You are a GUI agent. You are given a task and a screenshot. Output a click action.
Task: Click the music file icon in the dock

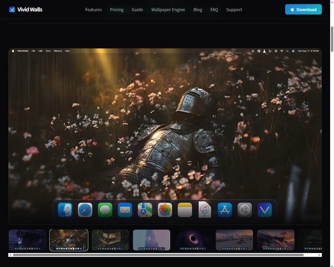205,210
